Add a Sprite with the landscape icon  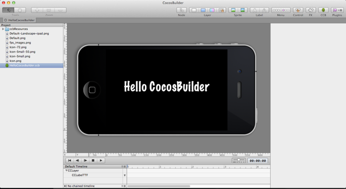point(233,10)
